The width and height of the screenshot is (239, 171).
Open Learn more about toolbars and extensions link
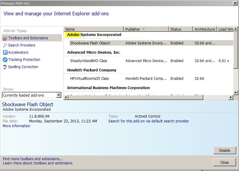point(38,163)
